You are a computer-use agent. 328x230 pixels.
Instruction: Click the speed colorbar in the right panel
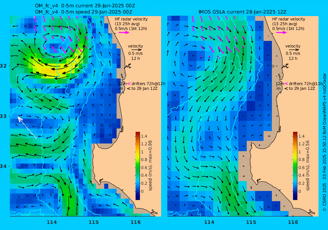coord(295,166)
